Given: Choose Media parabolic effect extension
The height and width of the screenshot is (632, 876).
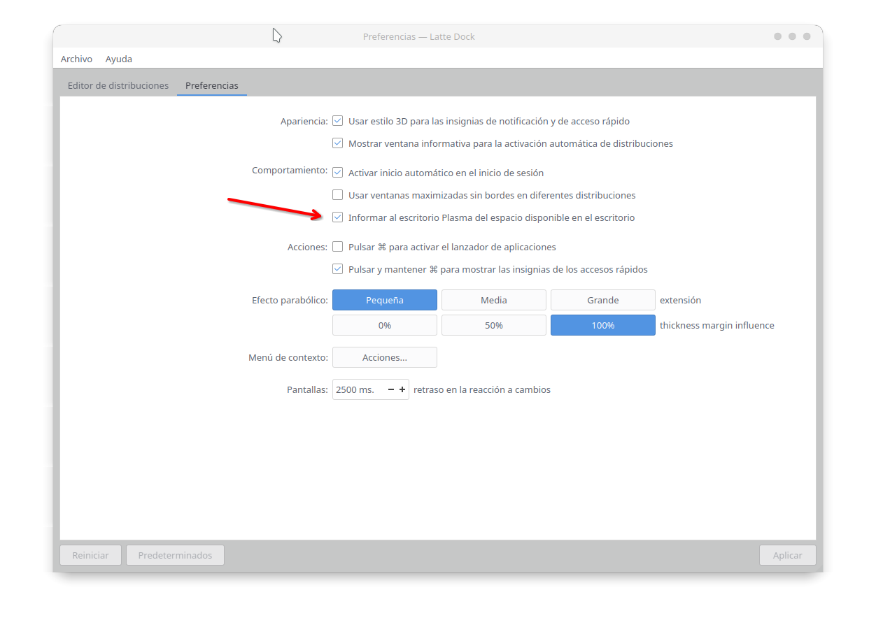Looking at the screenshot, I should pyautogui.click(x=494, y=300).
